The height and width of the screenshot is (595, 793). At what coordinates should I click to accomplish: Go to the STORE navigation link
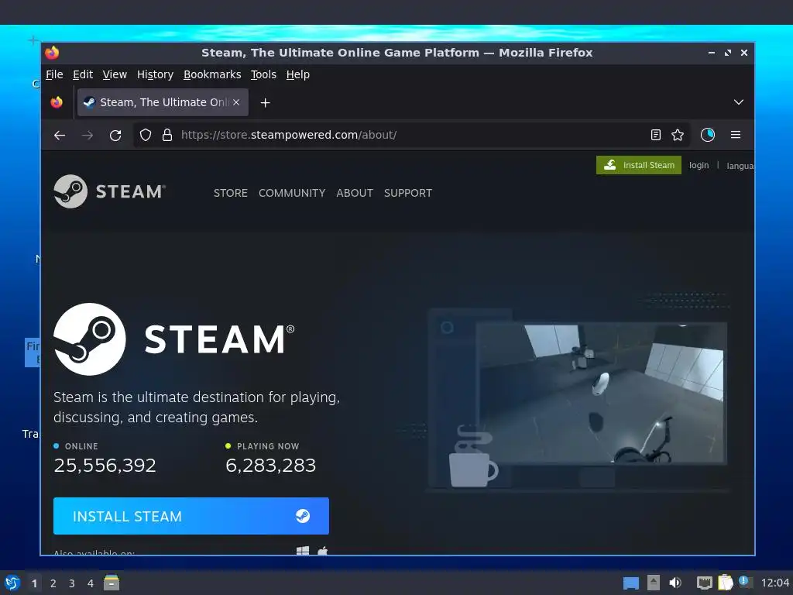231,193
